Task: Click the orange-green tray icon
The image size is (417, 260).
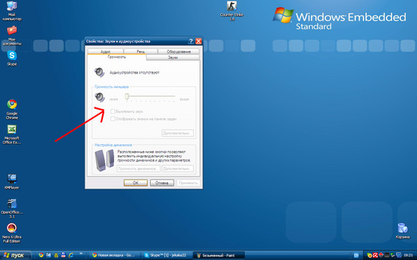Action: [370, 255]
